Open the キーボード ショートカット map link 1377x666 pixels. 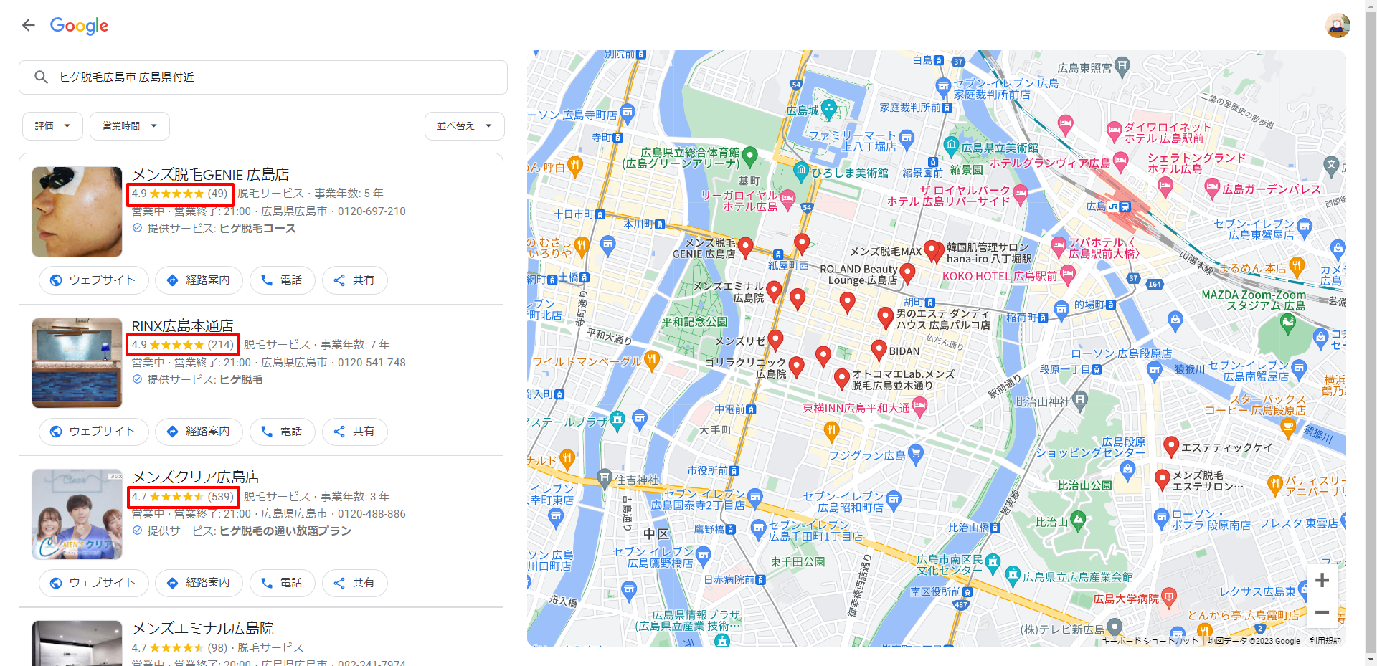point(1150,641)
